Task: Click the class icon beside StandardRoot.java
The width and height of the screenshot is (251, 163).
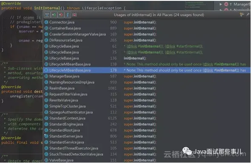Action: (x=46, y=130)
